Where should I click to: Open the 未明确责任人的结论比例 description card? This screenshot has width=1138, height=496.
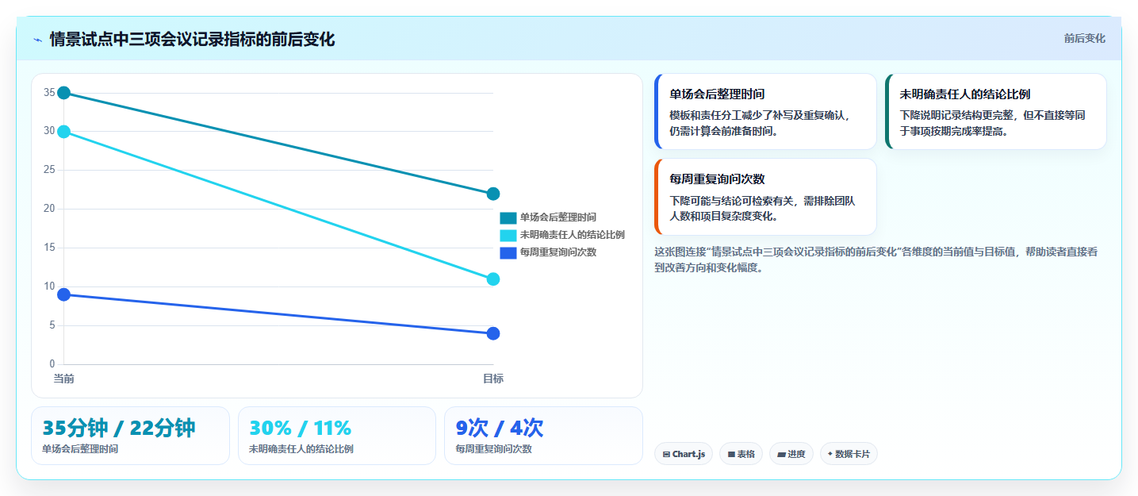995,111
